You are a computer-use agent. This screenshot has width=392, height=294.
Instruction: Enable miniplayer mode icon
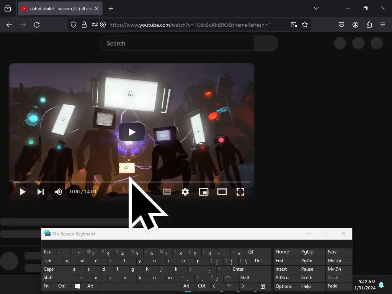pos(204,192)
